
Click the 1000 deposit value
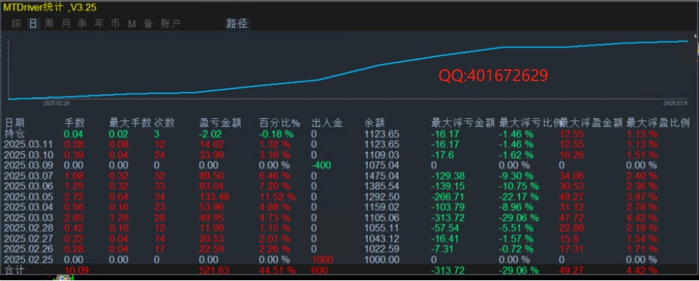click(322, 260)
